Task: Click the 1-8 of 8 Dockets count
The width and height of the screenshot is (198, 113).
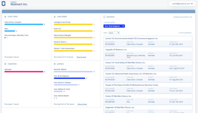Action: point(185,33)
